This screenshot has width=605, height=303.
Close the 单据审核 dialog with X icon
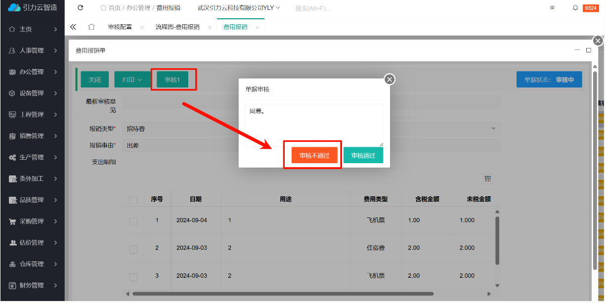[x=389, y=79]
